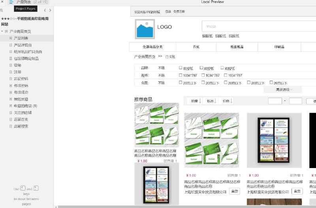Image resolution: width=316 pixels, height=208 pixels.
Task: Open the 产品列表 (2 of 15) page title dropdown
Action: [x=32, y=2]
